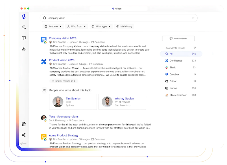Click the filter funnel icon beside results count
Image resolution: width=227 pixels, height=165 pixels.
(x=195, y=48)
